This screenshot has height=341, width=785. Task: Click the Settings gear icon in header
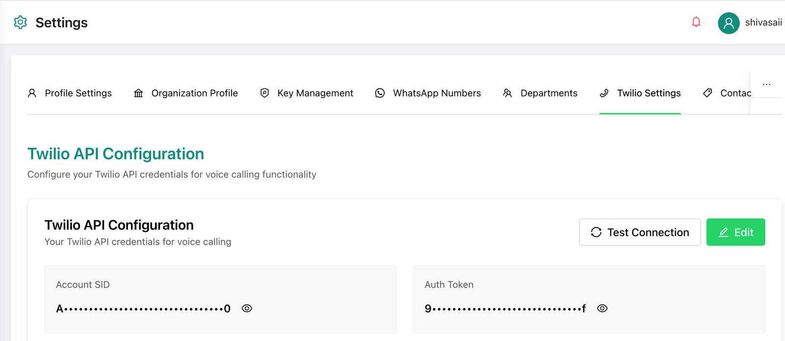[x=20, y=22]
